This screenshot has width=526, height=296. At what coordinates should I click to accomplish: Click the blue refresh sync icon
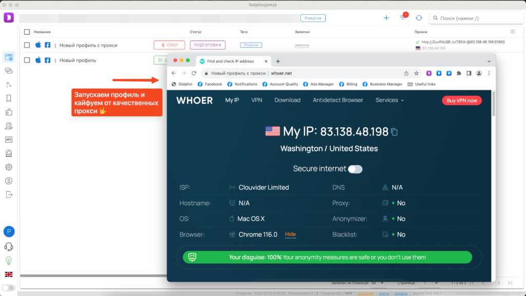pyautogui.click(x=419, y=18)
